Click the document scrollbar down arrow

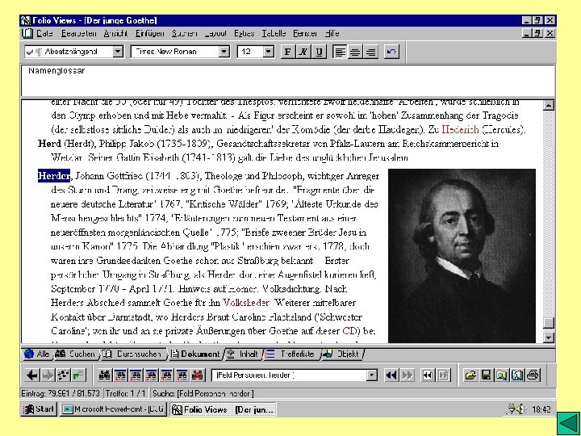pyautogui.click(x=549, y=337)
